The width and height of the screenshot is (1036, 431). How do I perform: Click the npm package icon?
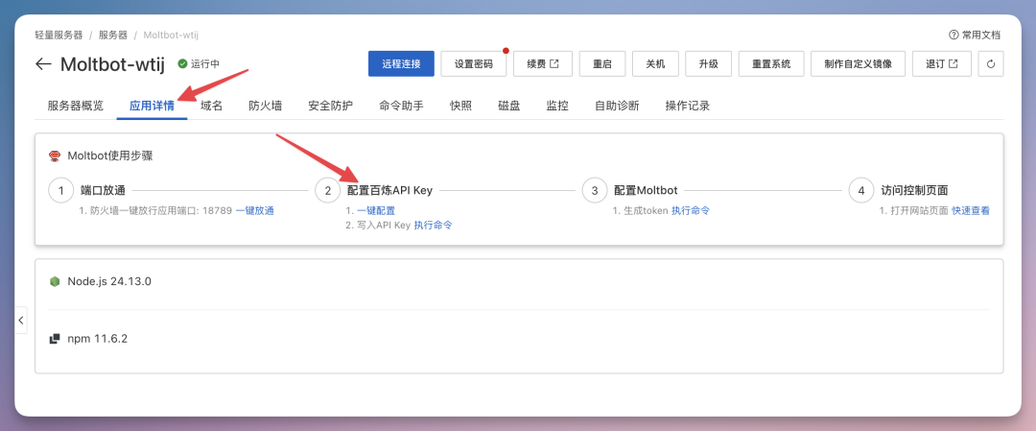[x=55, y=339]
